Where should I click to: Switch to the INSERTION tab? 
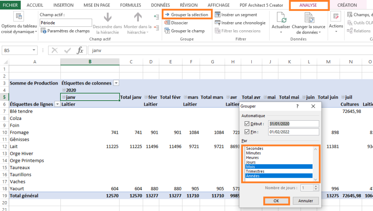(x=63, y=5)
